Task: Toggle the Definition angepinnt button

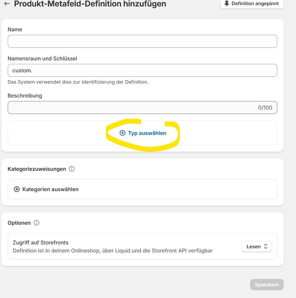Action: click(x=252, y=4)
